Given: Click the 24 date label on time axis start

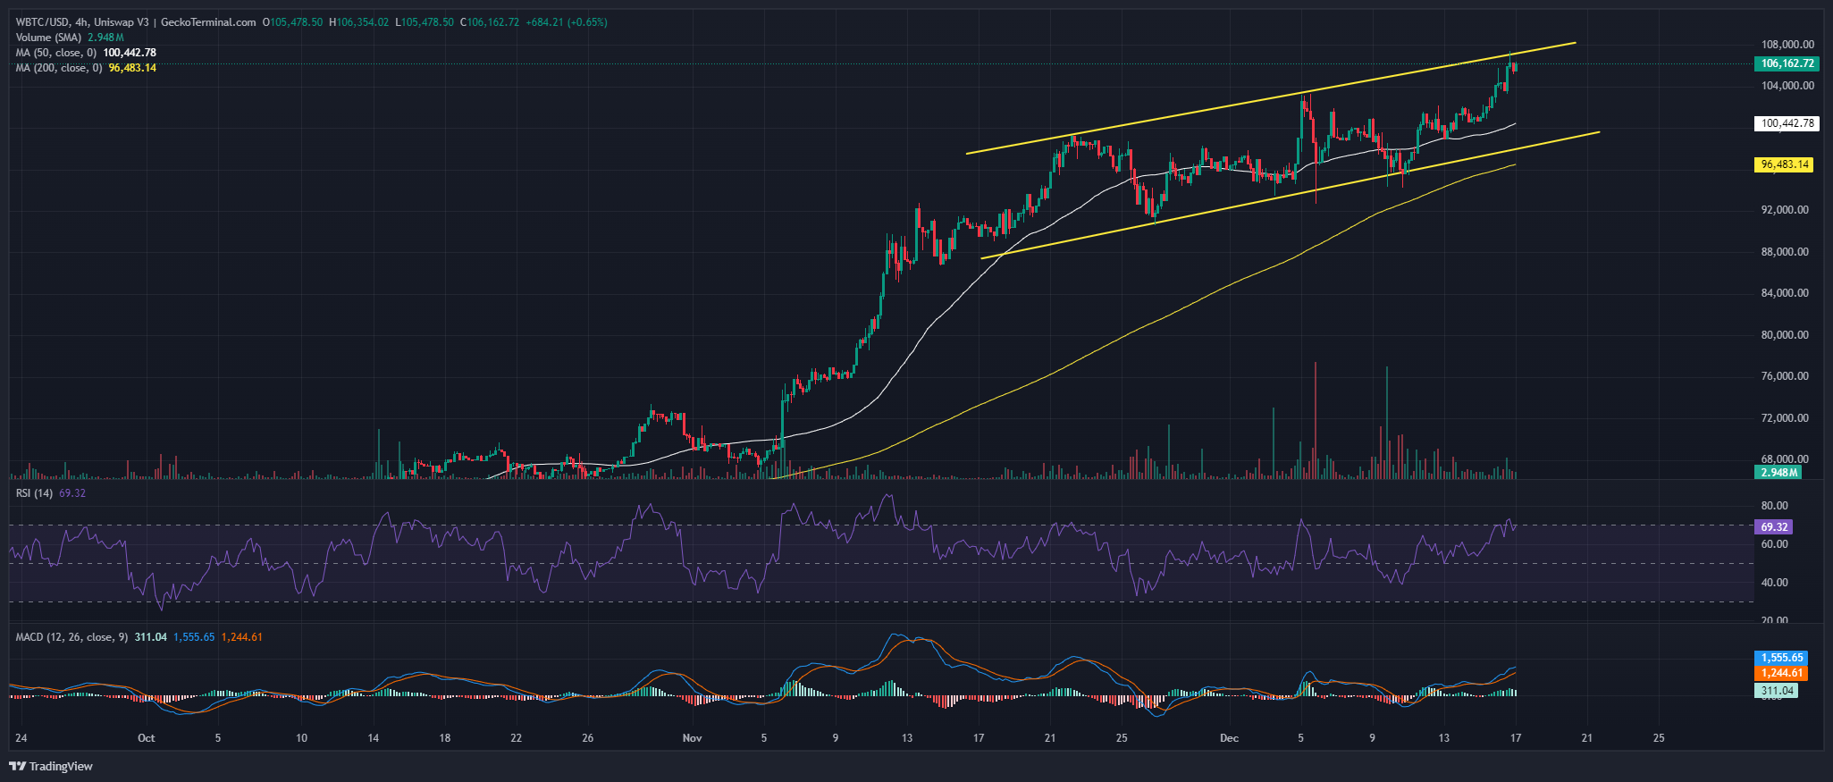Looking at the screenshot, I should click(x=21, y=738).
